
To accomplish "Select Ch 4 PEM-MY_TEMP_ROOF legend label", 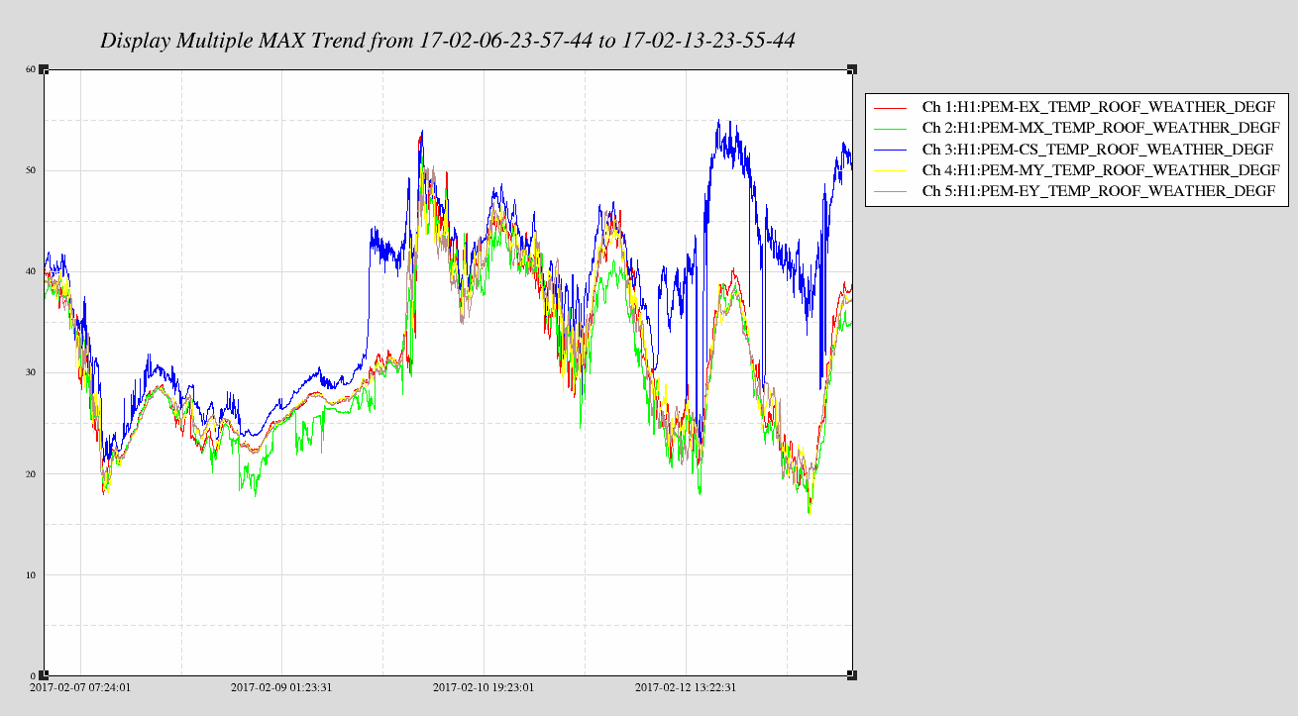I will [x=1098, y=169].
